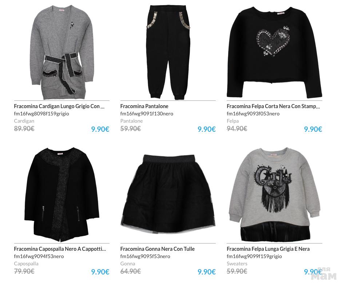The width and height of the screenshot is (342, 285).
Task: Click Fracomina Felpa Lunga Grigia E Nera title
Action: point(268,249)
